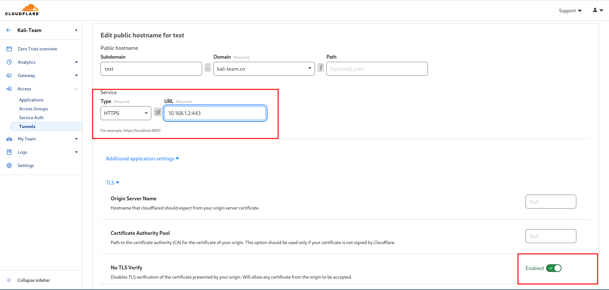Collapse the Access submenu arrow
609x290 pixels.
tap(76, 89)
